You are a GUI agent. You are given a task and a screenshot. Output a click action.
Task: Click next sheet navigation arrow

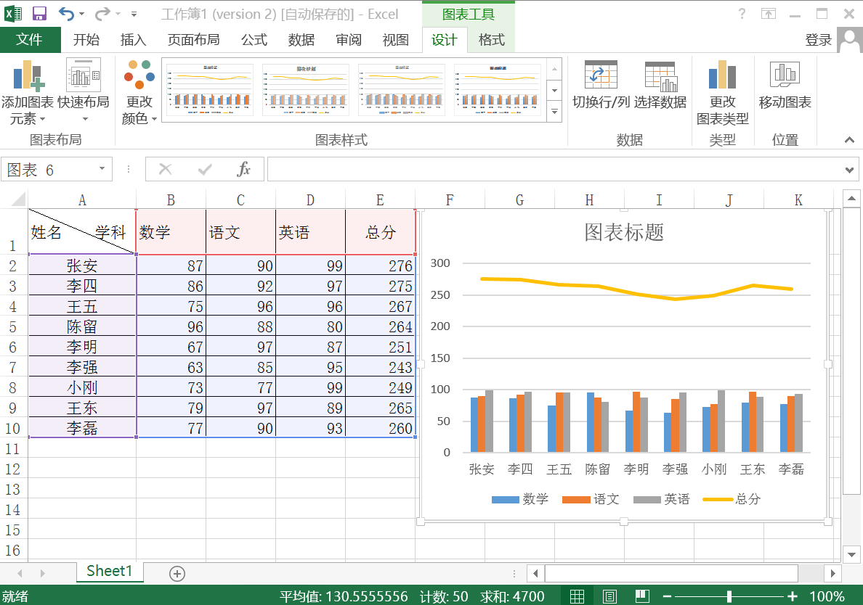[42, 574]
